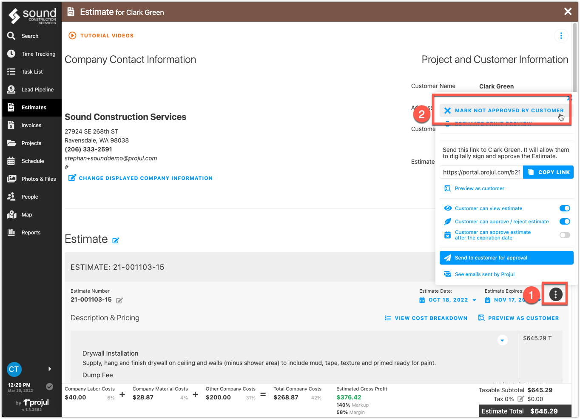
Task: Open the Time Tracking clock icon
Action: coord(11,54)
